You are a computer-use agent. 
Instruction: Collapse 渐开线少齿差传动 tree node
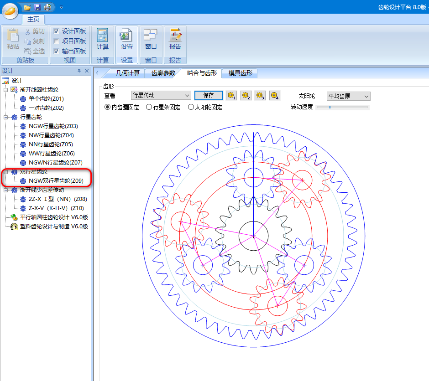click(5, 190)
